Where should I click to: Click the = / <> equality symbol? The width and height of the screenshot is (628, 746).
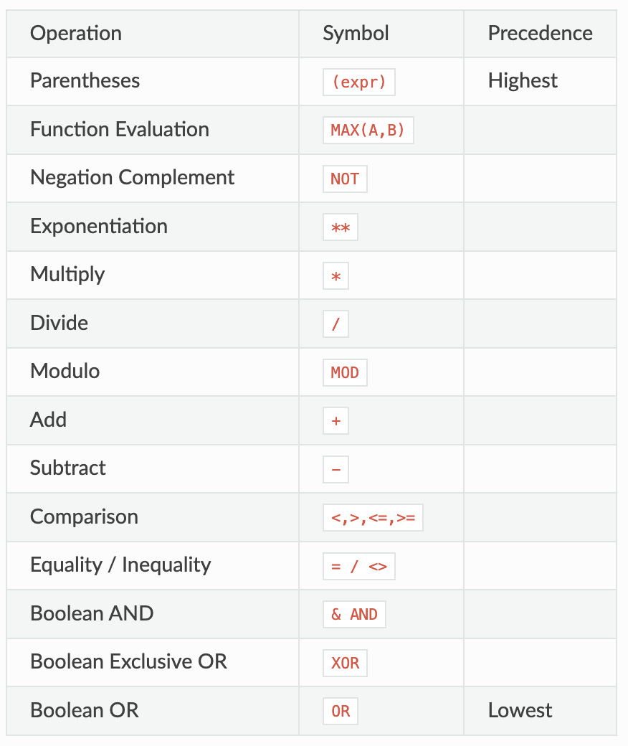(x=358, y=567)
